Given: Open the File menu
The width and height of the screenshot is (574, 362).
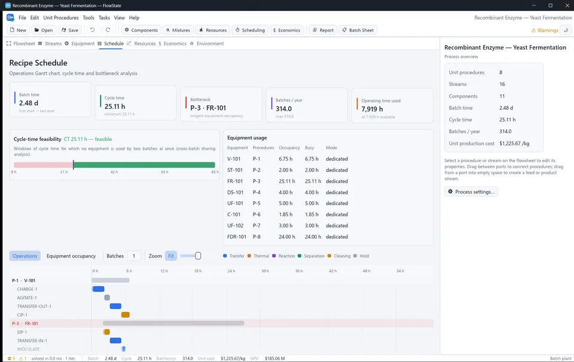Looking at the screenshot, I should point(22,17).
